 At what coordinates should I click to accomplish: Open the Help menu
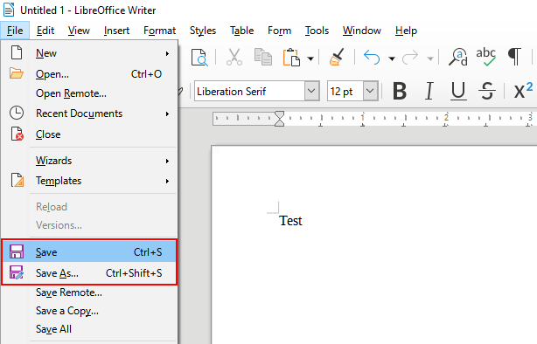(x=406, y=31)
